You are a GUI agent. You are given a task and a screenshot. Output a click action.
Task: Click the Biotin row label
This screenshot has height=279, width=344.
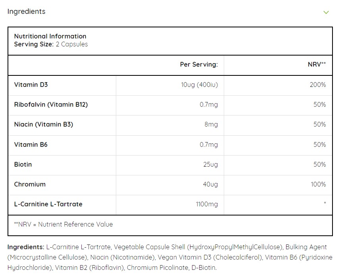coord(23,164)
